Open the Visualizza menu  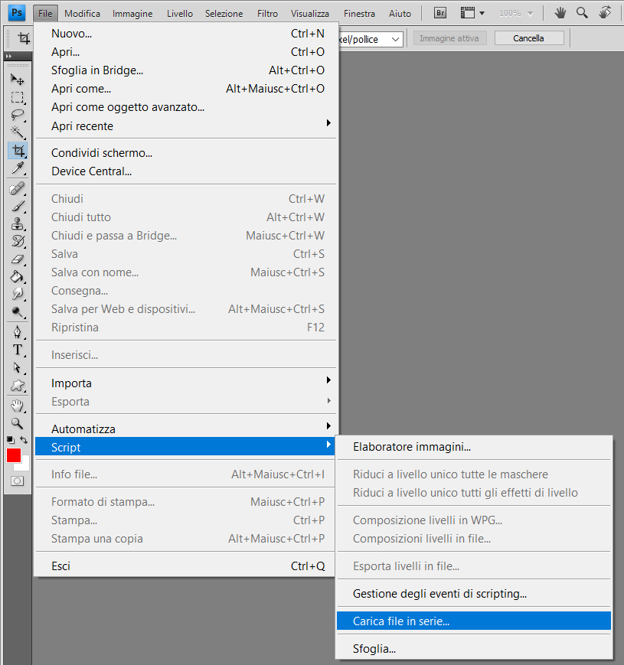pyautogui.click(x=309, y=14)
